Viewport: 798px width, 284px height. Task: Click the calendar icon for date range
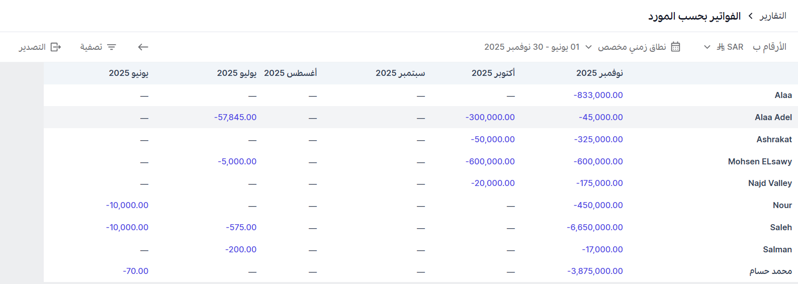point(676,47)
